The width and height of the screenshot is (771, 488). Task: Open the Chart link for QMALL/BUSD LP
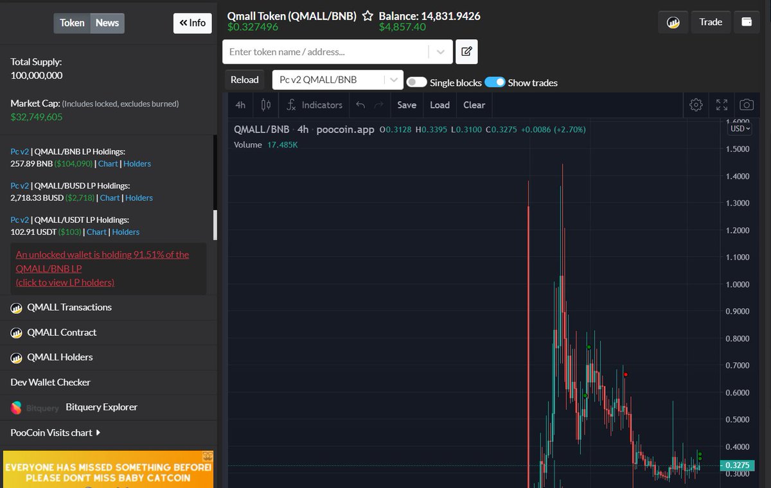click(x=110, y=198)
